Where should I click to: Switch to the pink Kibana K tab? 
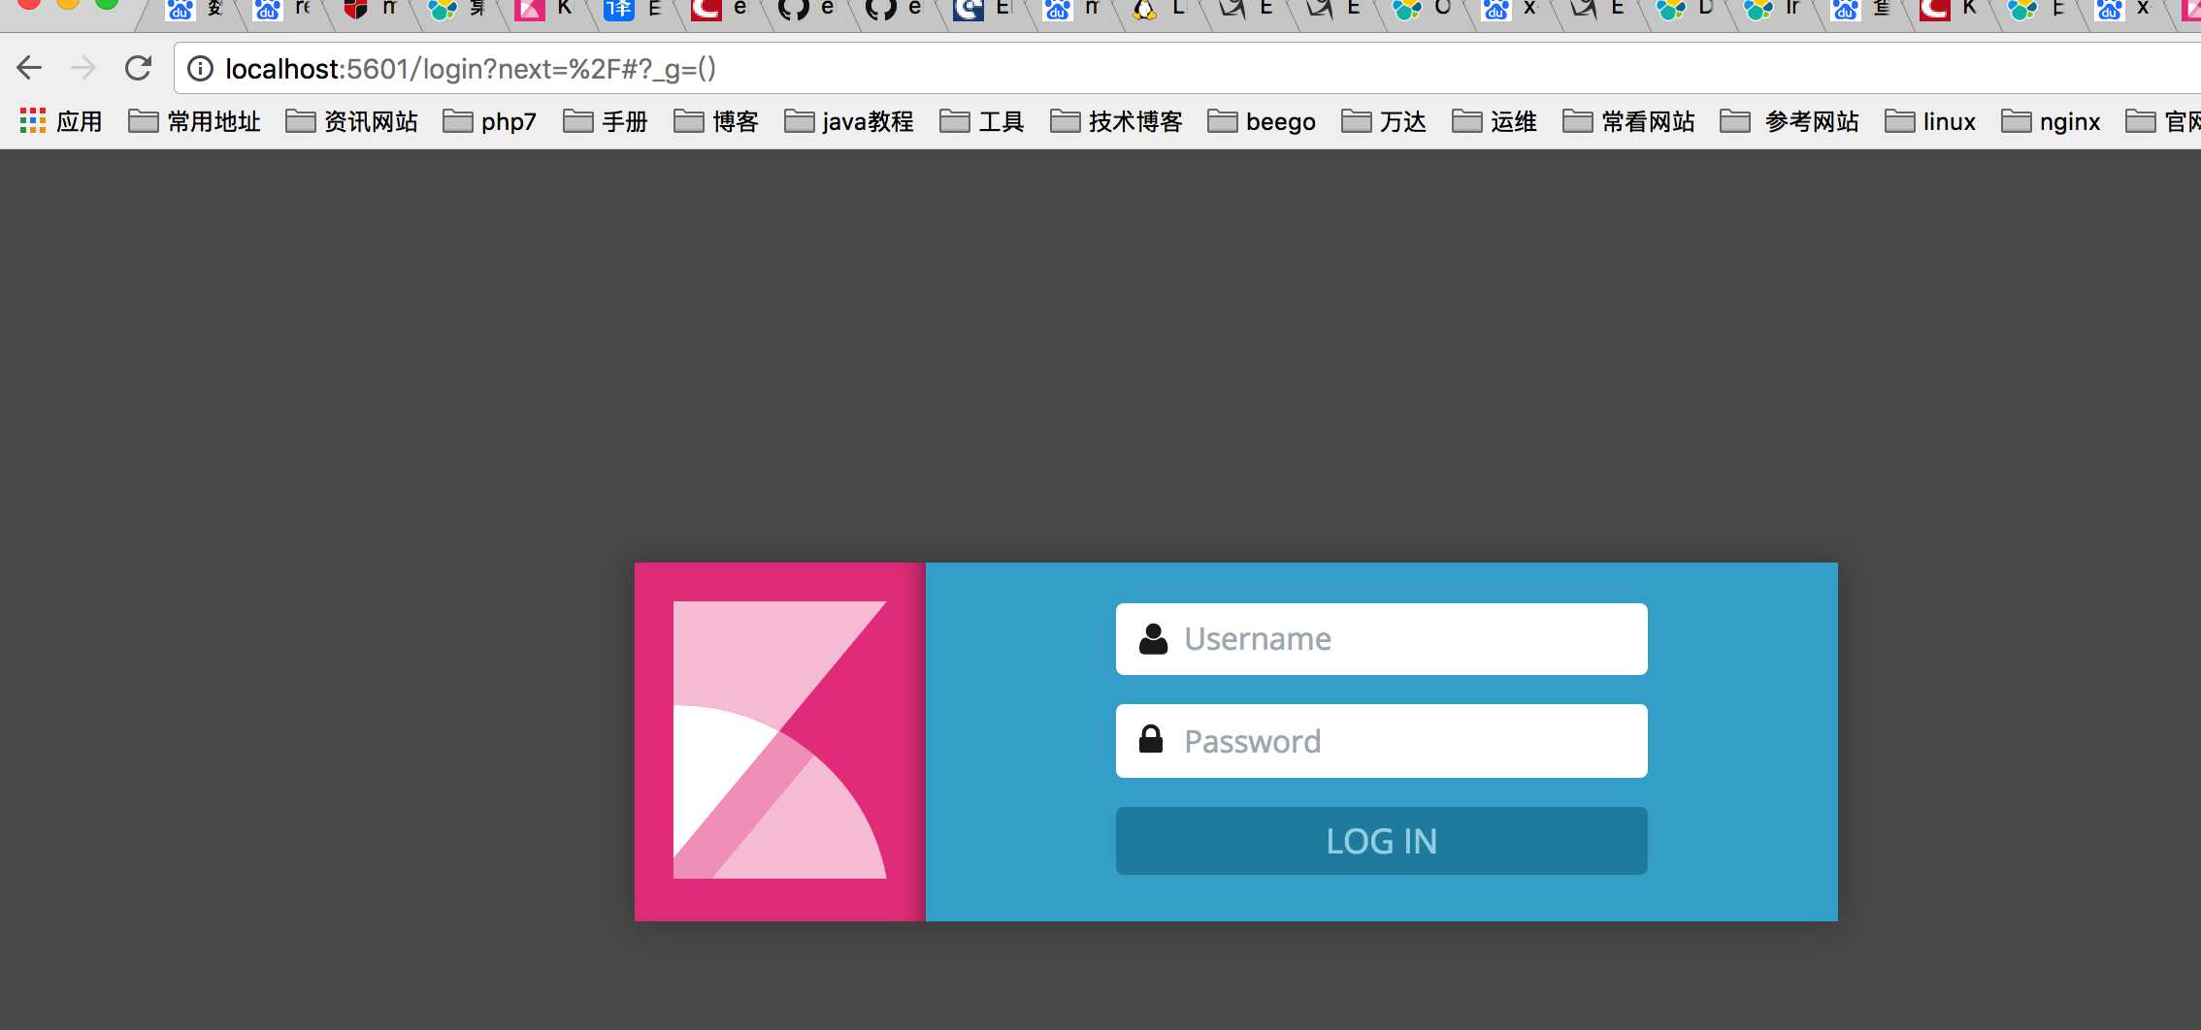click(543, 10)
